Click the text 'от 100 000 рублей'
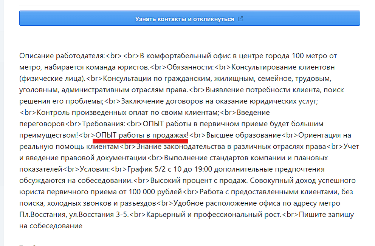The width and height of the screenshot is (375, 246). click(150, 192)
